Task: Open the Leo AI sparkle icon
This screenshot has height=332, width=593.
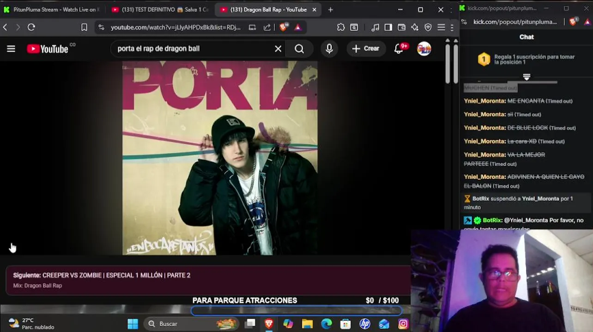Action: pos(415,27)
